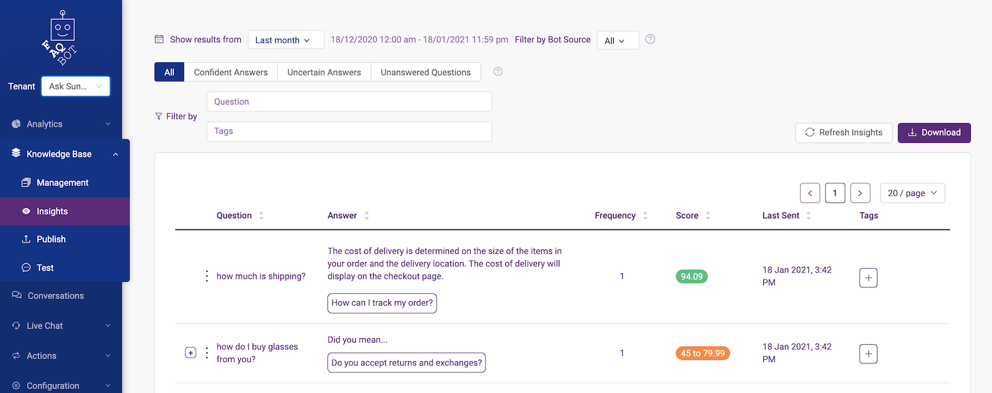The width and height of the screenshot is (992, 393).
Task: Sort by the Score column arrows
Action: 708,216
